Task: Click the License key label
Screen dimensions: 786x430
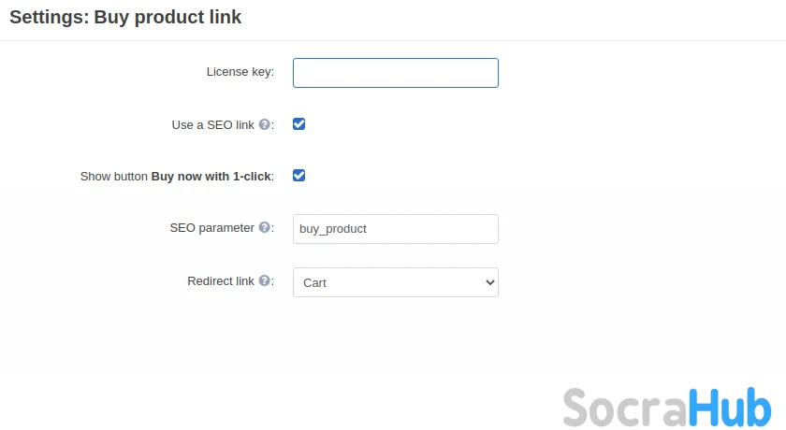Action: pos(240,72)
